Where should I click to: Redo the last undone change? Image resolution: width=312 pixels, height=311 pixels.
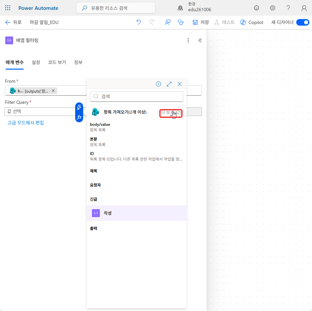[x=152, y=22]
